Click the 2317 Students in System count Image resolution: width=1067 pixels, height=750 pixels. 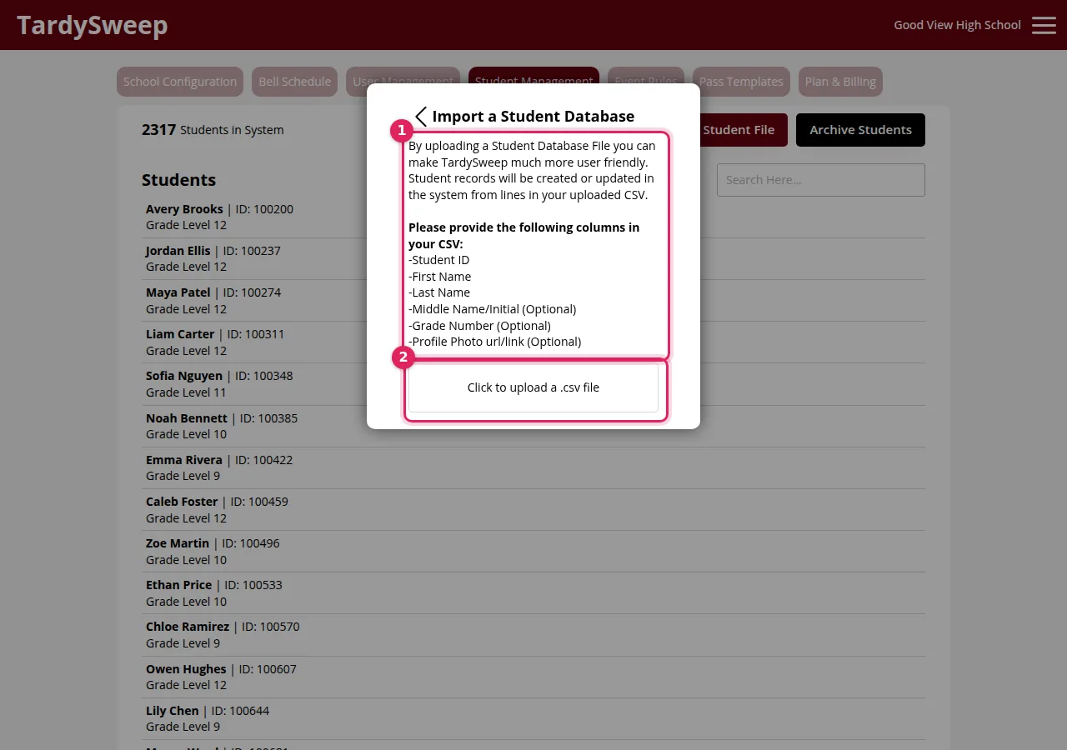tap(213, 130)
